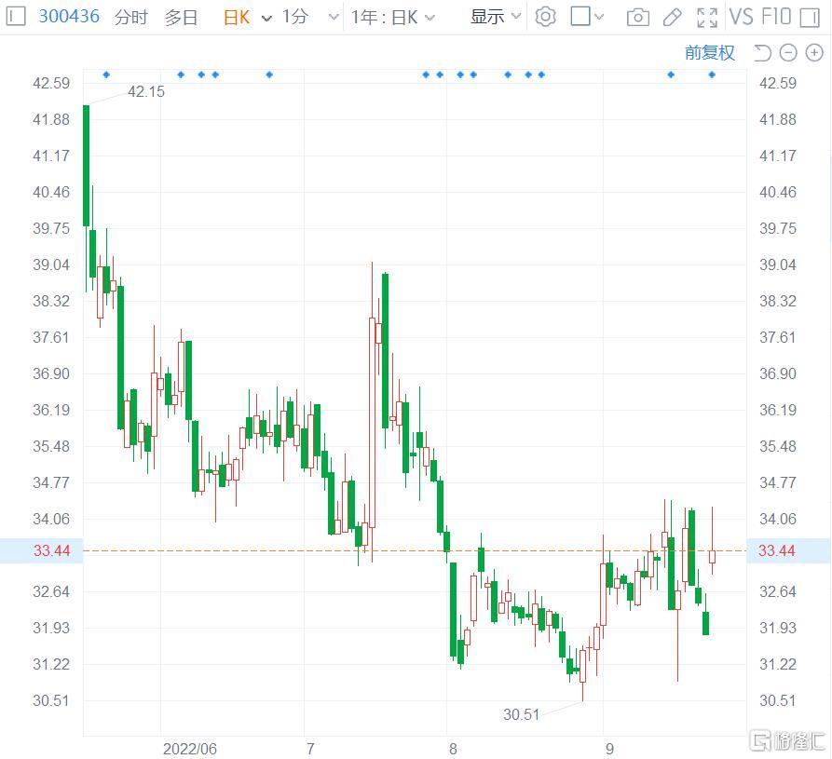This screenshot has width=832, height=759.
Task: Click the 39.04 label on right axis
Action: pos(777,264)
